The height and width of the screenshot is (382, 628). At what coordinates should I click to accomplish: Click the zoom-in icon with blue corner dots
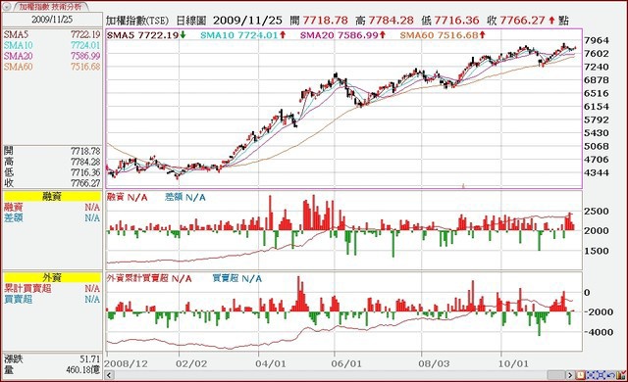pos(591,375)
